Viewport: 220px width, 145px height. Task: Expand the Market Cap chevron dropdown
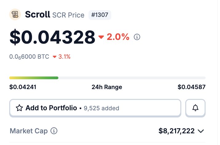click(201, 131)
